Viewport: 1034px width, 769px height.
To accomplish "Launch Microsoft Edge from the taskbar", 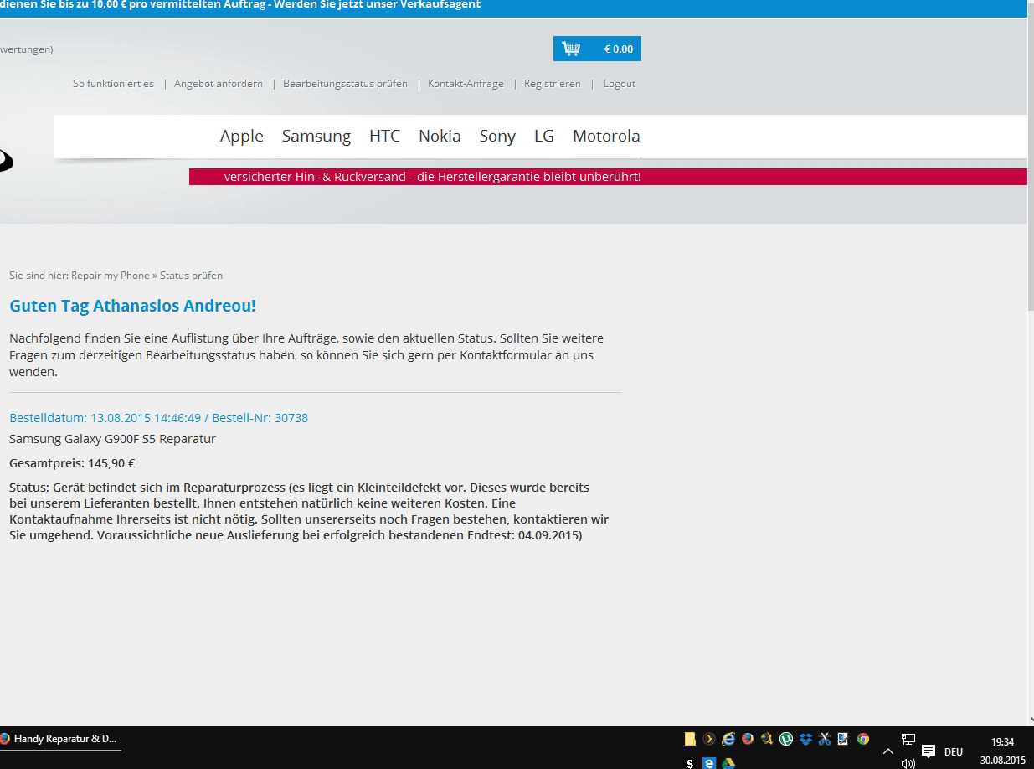I will [x=709, y=763].
